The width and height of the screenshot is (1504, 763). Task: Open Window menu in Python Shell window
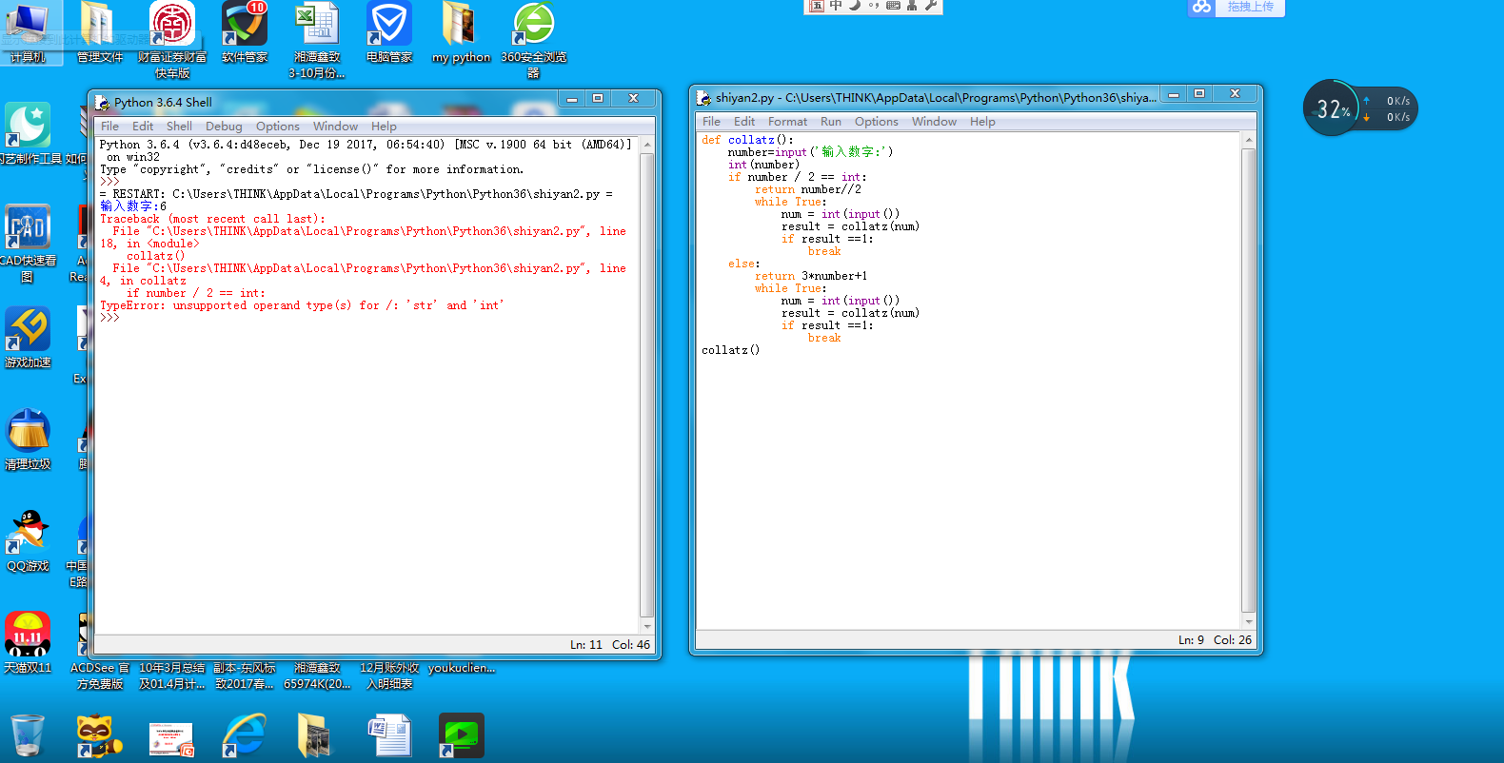tap(335, 126)
